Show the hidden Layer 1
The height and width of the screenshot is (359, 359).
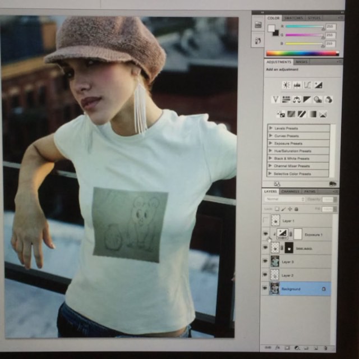pos(265,221)
